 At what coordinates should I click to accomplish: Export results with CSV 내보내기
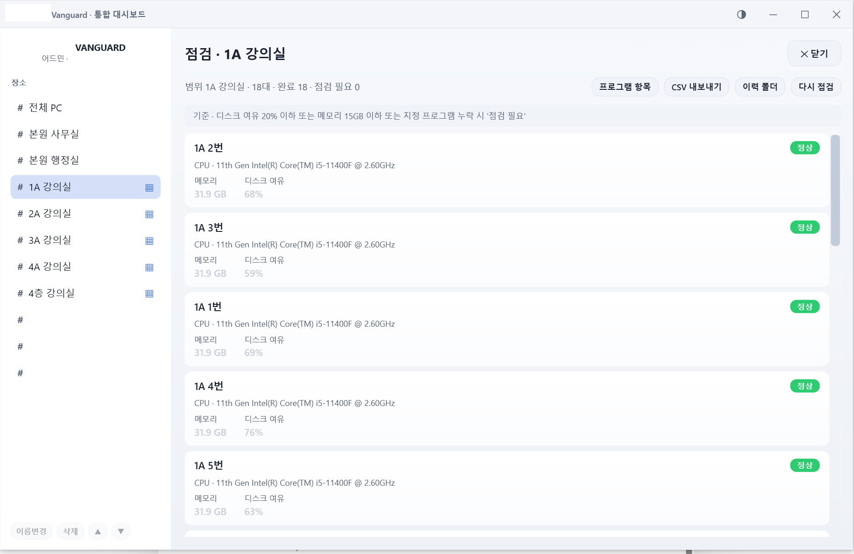pyautogui.click(x=696, y=87)
